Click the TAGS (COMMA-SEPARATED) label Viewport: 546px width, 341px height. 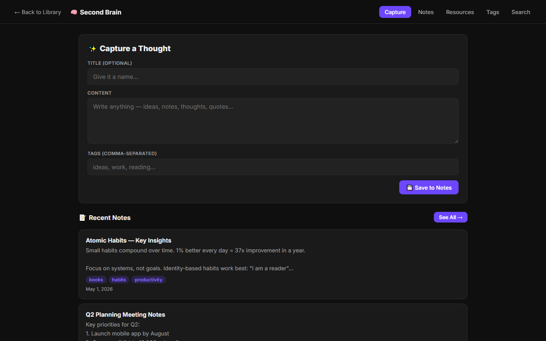(122, 153)
